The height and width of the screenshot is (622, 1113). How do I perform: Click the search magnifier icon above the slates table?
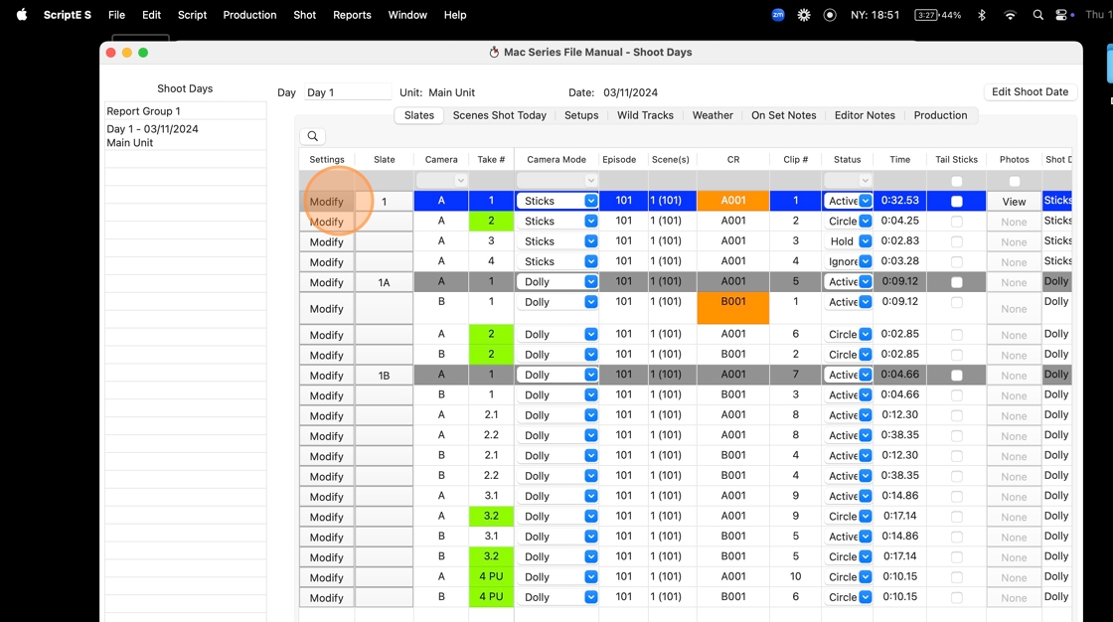312,136
